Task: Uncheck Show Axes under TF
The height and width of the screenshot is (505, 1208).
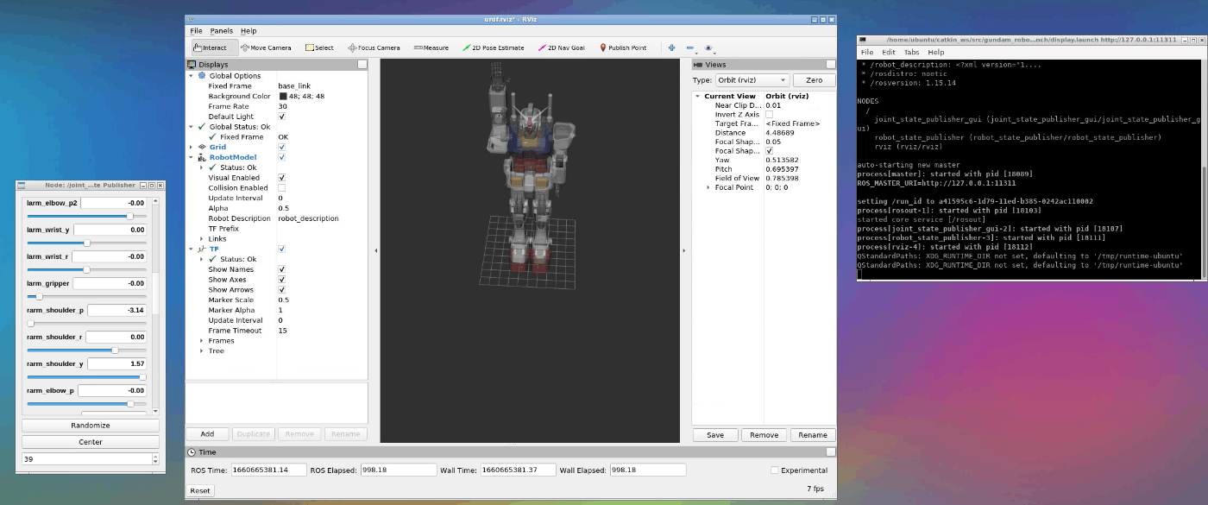Action: (282, 280)
